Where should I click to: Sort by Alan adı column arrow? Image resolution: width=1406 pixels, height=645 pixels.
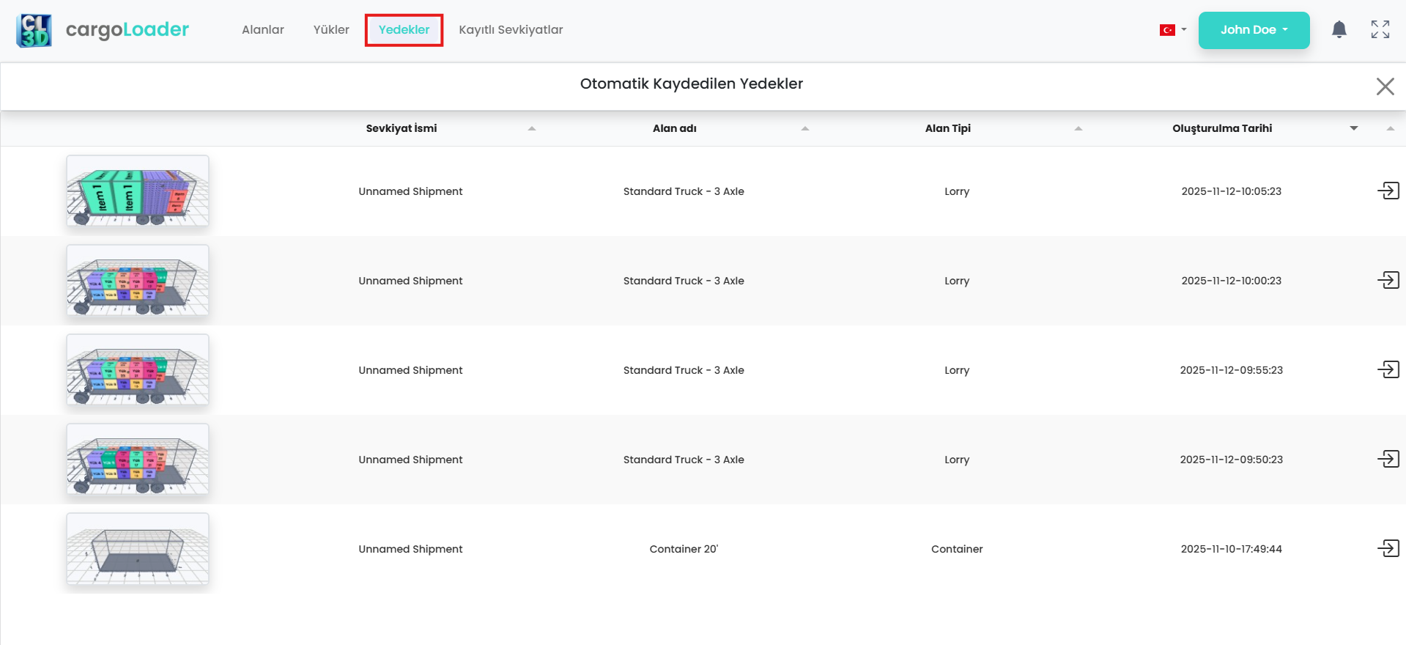coord(804,128)
